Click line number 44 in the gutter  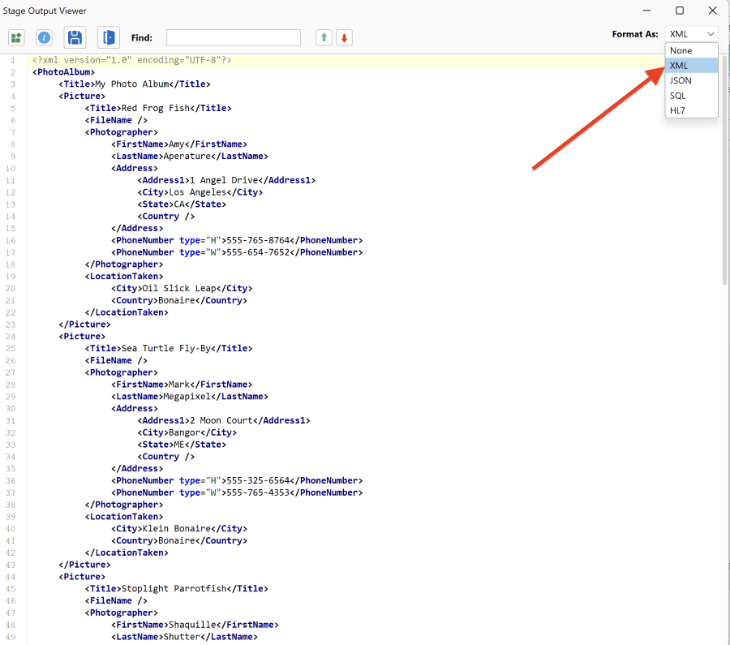(x=11, y=577)
